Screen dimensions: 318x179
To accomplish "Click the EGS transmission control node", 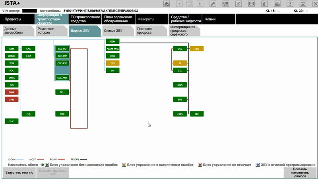I will [x=180, y=99].
